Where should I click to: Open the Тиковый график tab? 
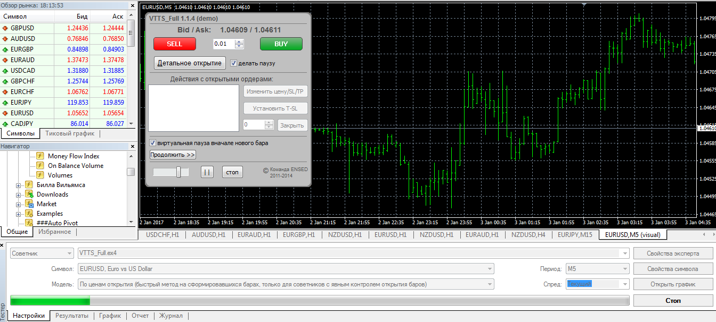(x=69, y=134)
